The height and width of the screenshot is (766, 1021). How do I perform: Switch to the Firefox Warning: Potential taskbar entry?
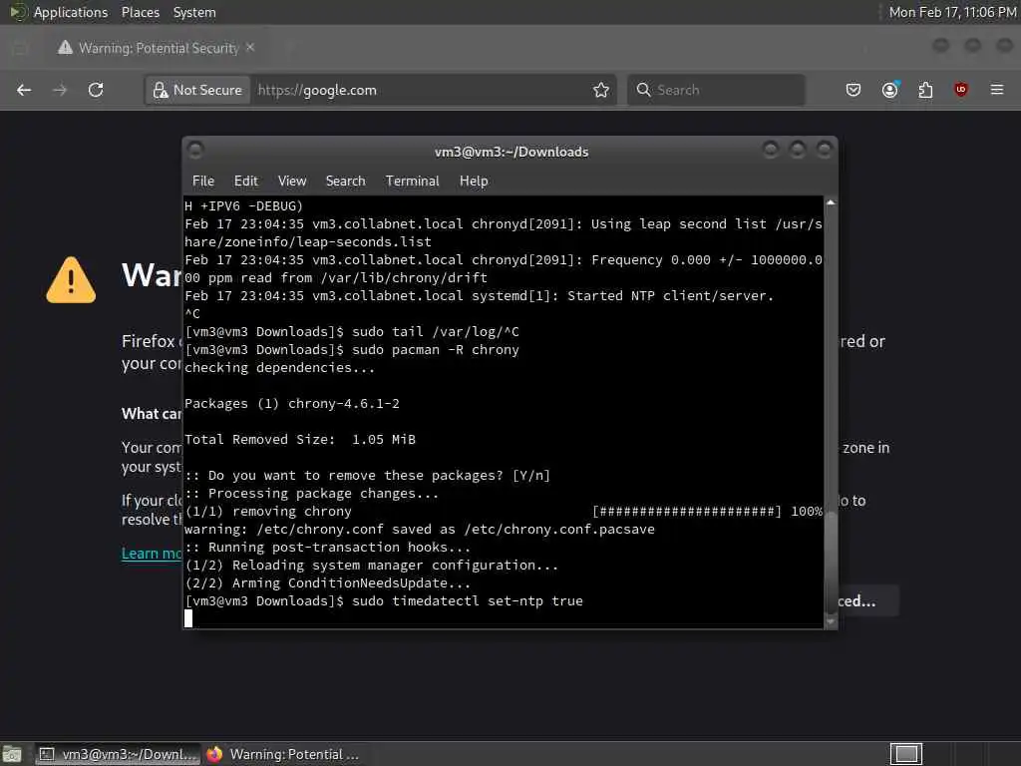pos(283,754)
